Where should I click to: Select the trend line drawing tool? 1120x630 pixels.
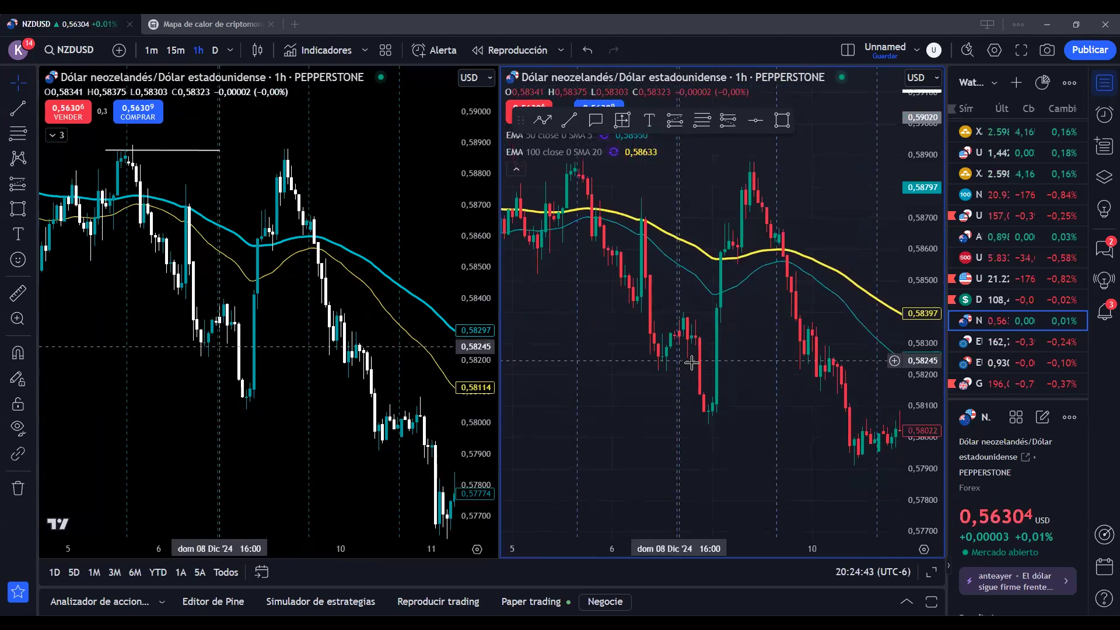point(18,108)
